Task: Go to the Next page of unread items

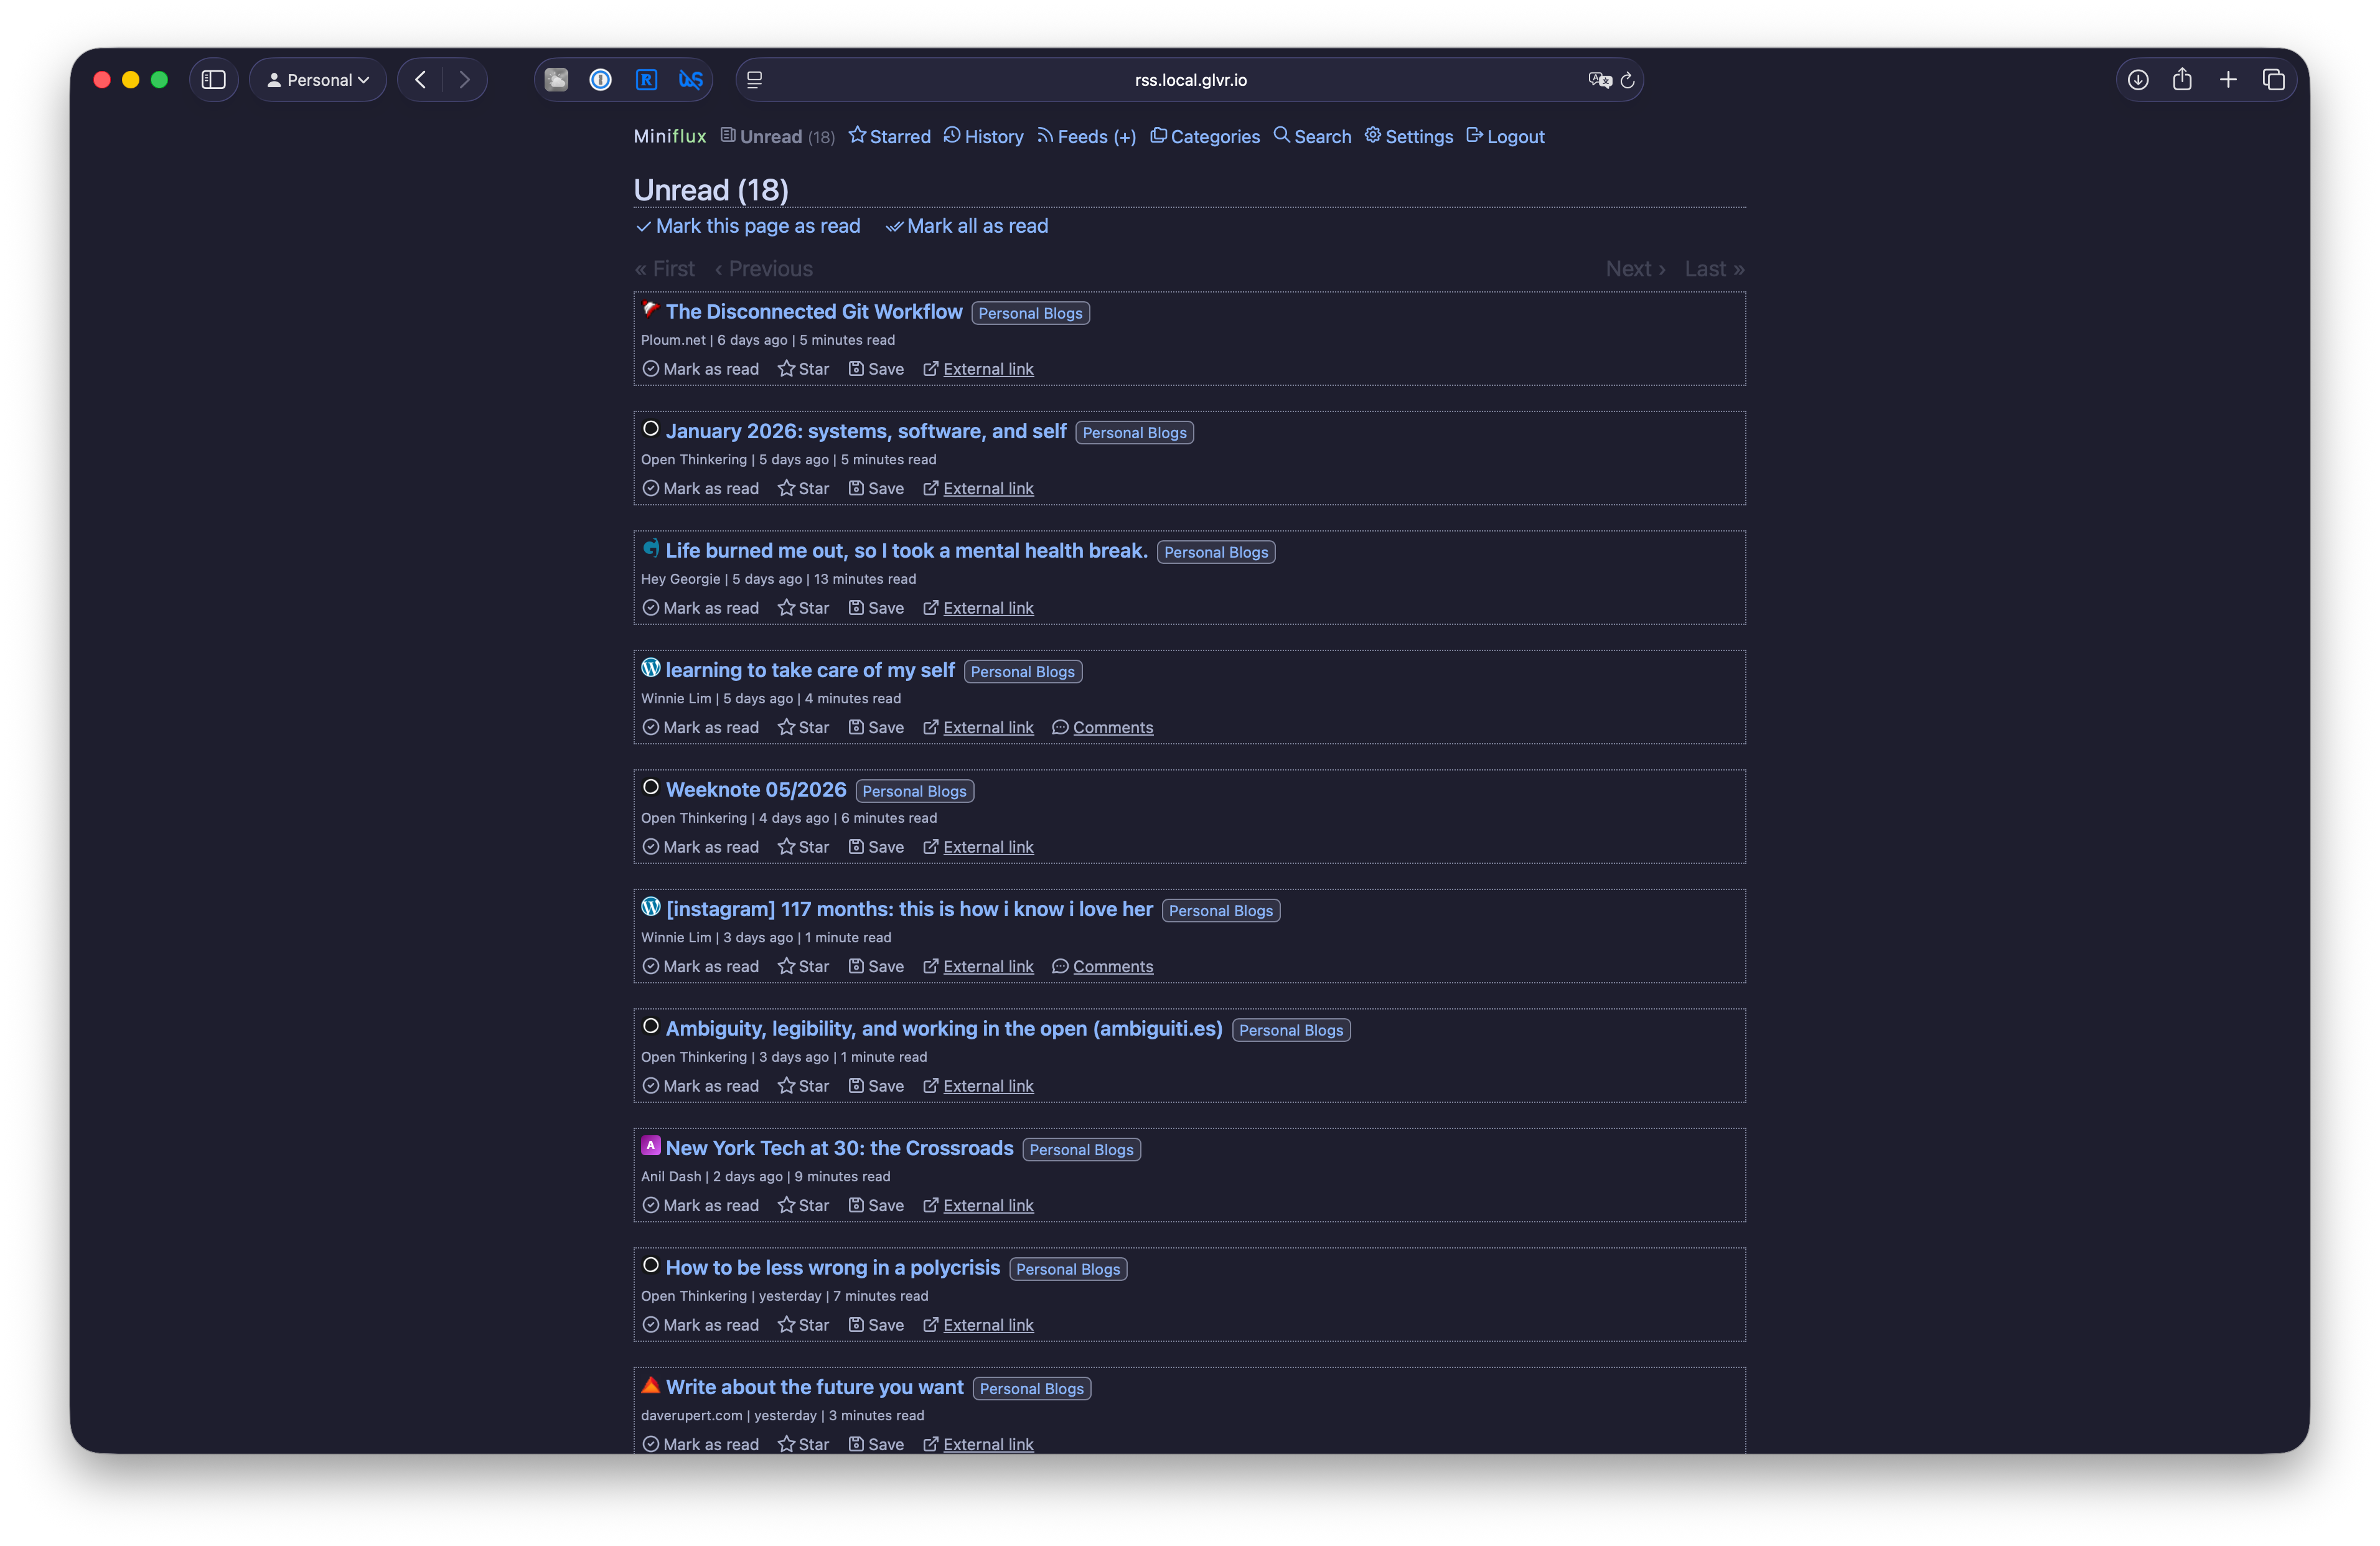Action: 1634,268
